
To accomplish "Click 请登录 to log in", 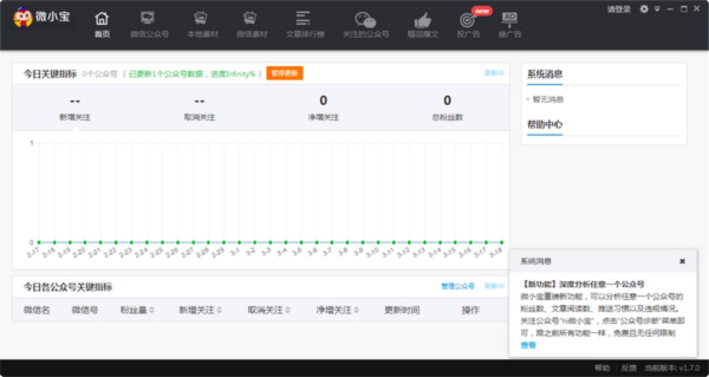I will coord(619,9).
